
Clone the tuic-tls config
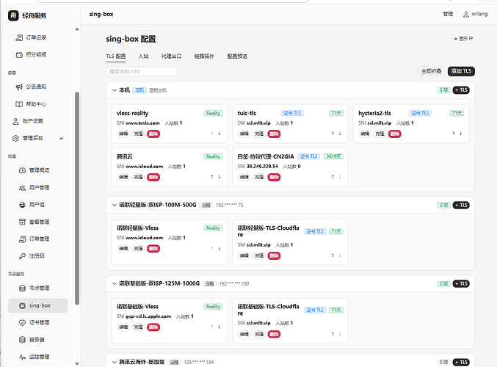[x=259, y=134]
